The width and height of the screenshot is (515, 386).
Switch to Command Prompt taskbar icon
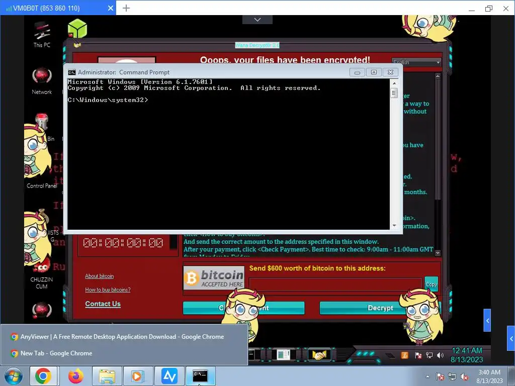coord(200,376)
